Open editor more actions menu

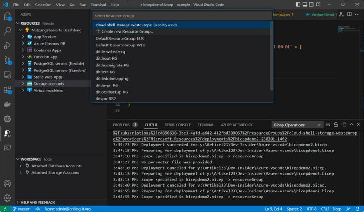click(x=357, y=15)
